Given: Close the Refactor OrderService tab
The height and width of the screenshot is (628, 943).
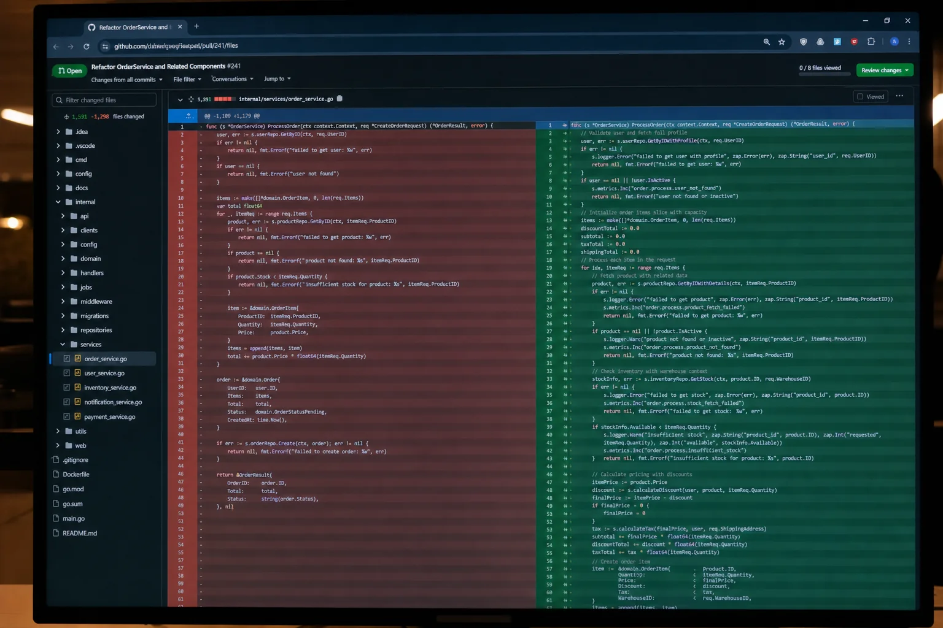Looking at the screenshot, I should coord(180,27).
